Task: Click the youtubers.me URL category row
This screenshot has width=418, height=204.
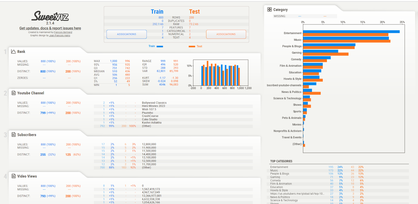Action: [x=339, y=194]
